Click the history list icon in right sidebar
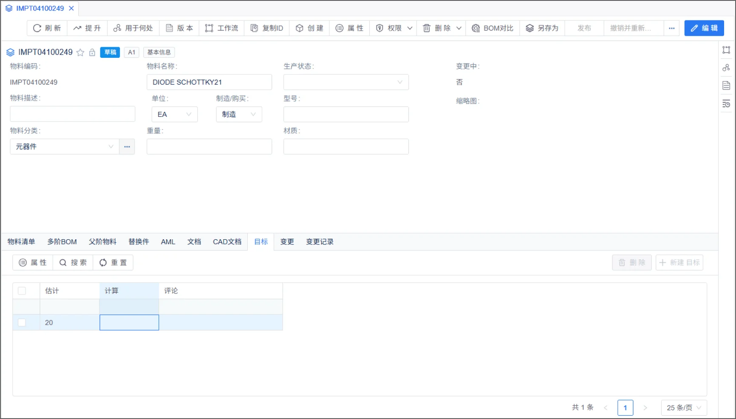 click(x=726, y=104)
